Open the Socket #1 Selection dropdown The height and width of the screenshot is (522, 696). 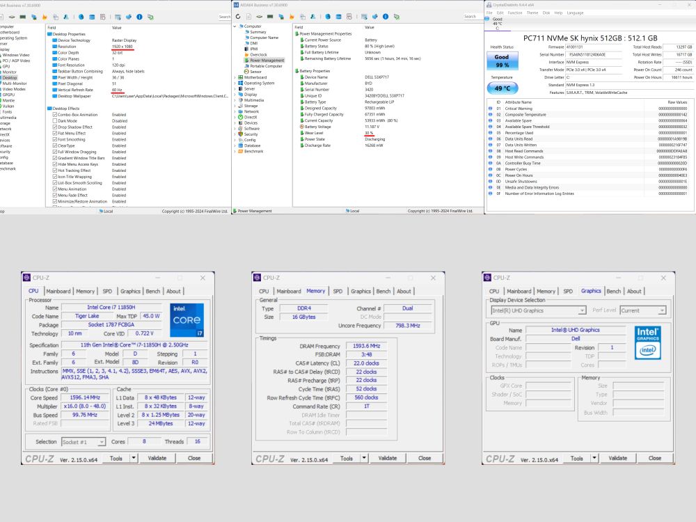click(83, 441)
